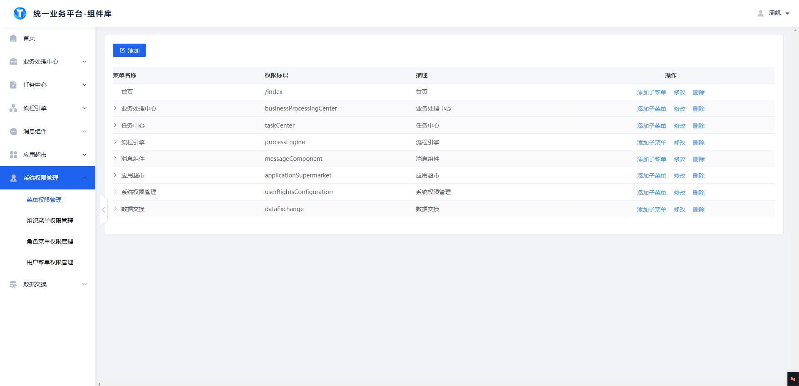Click 添加子菜单 for the 首页 row

point(652,92)
